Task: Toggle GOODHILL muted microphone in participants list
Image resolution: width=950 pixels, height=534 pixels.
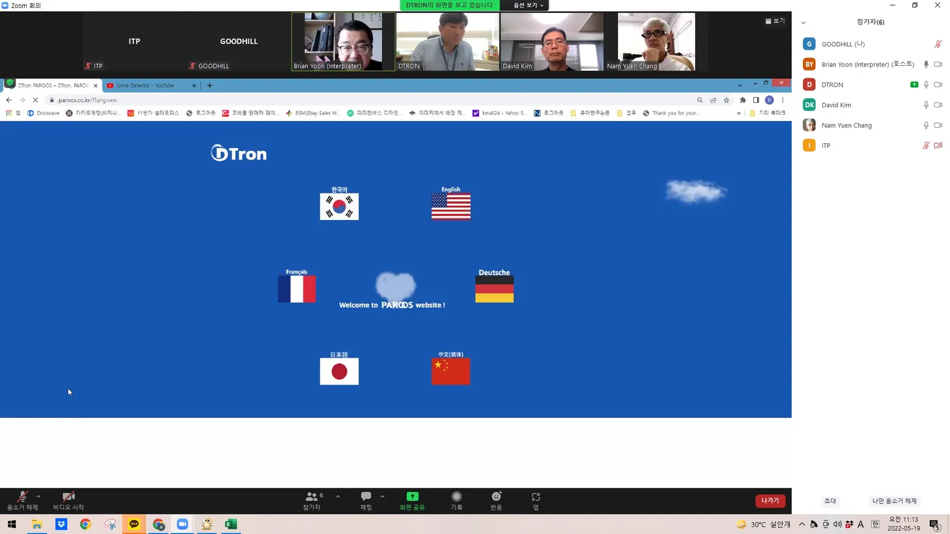Action: coord(938,44)
